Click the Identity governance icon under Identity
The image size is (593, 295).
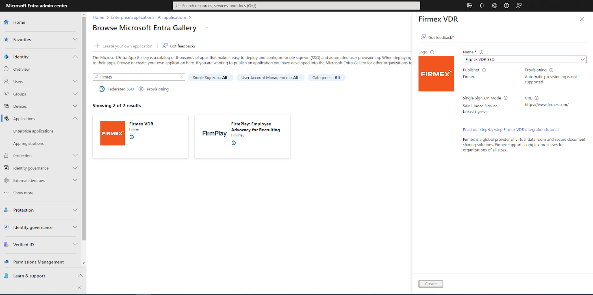[x=6, y=168]
